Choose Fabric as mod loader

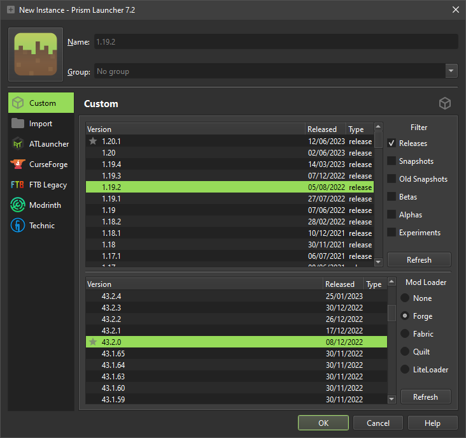(x=405, y=333)
